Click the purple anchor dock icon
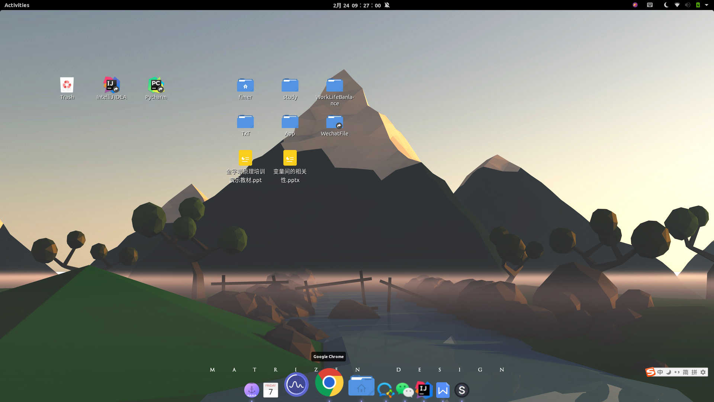Image resolution: width=714 pixels, height=402 pixels. pyautogui.click(x=252, y=390)
